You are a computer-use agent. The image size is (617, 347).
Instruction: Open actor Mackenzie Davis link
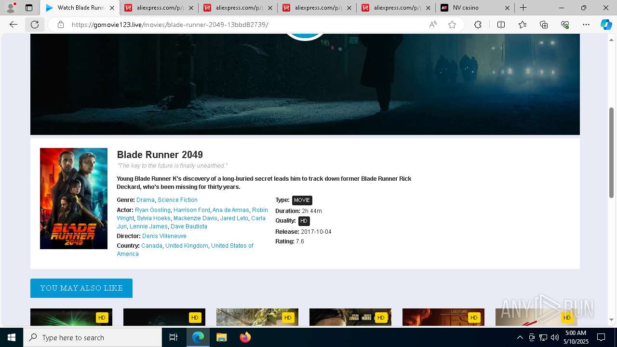click(x=195, y=218)
